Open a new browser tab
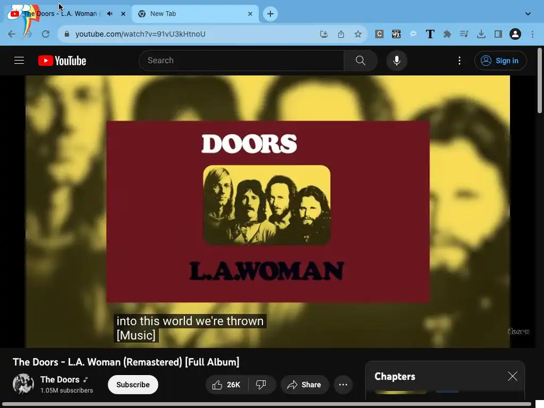544x408 pixels. coord(270,14)
